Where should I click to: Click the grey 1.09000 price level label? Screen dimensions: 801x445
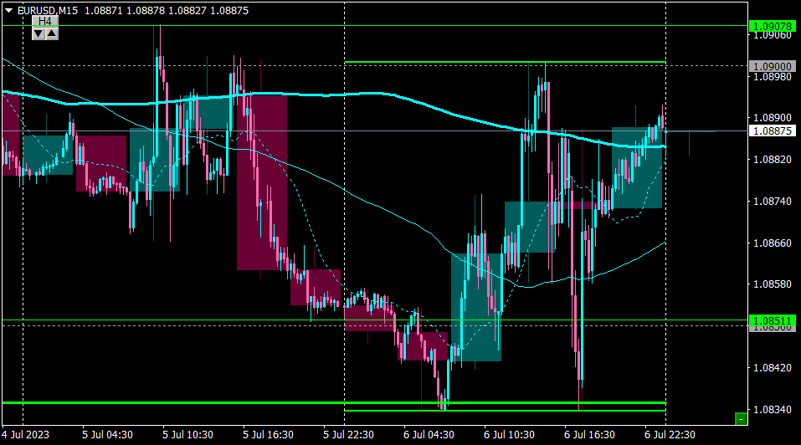coord(773,66)
